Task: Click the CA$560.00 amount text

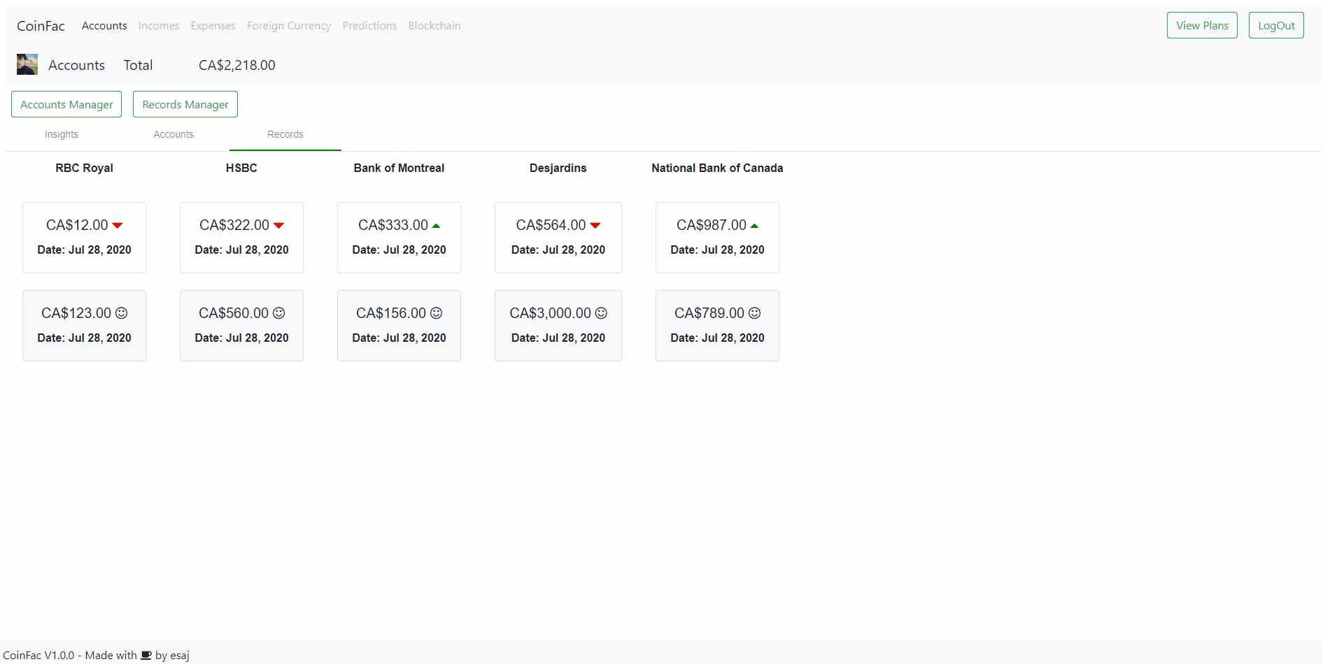Action: (234, 313)
